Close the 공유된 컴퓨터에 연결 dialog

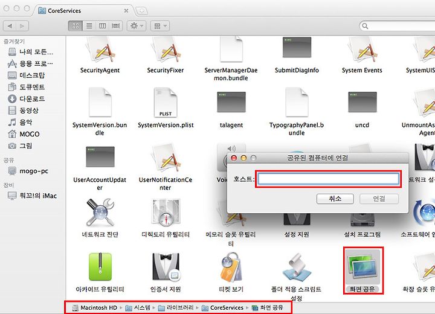pyautogui.click(x=234, y=158)
